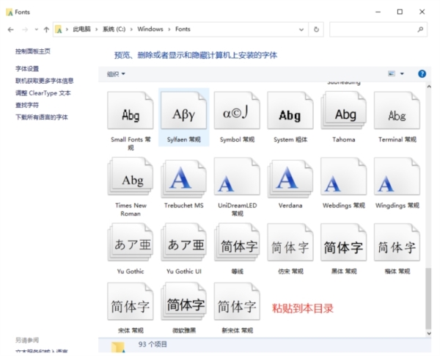Select the Small Fonts font icon

coord(131,110)
